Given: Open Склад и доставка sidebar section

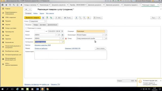Looking at the screenshot, I should [x=11, y=28].
